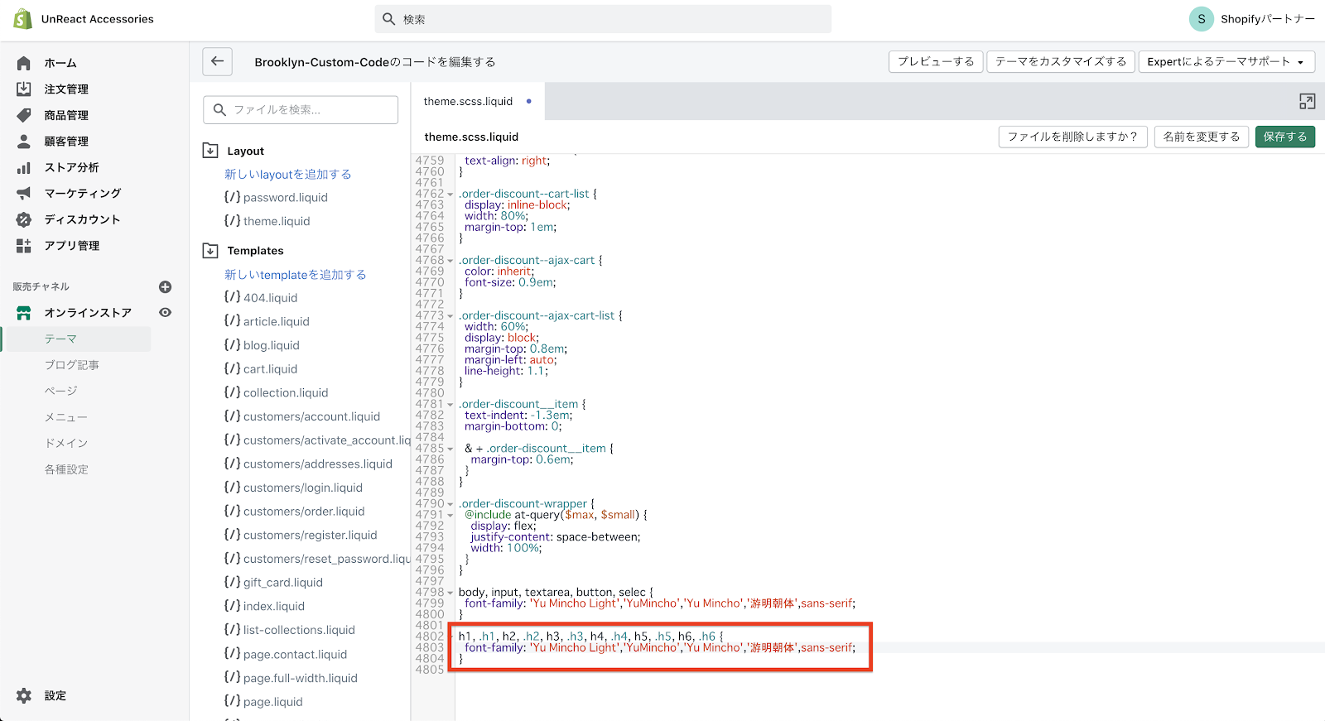Click the Shopify logo icon
Screen dimensions: 1325x721
pos(22,19)
